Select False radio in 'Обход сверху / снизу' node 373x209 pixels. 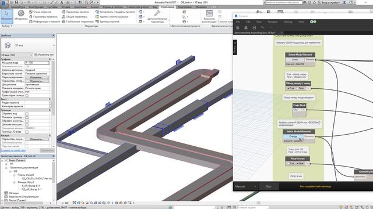[297, 88]
